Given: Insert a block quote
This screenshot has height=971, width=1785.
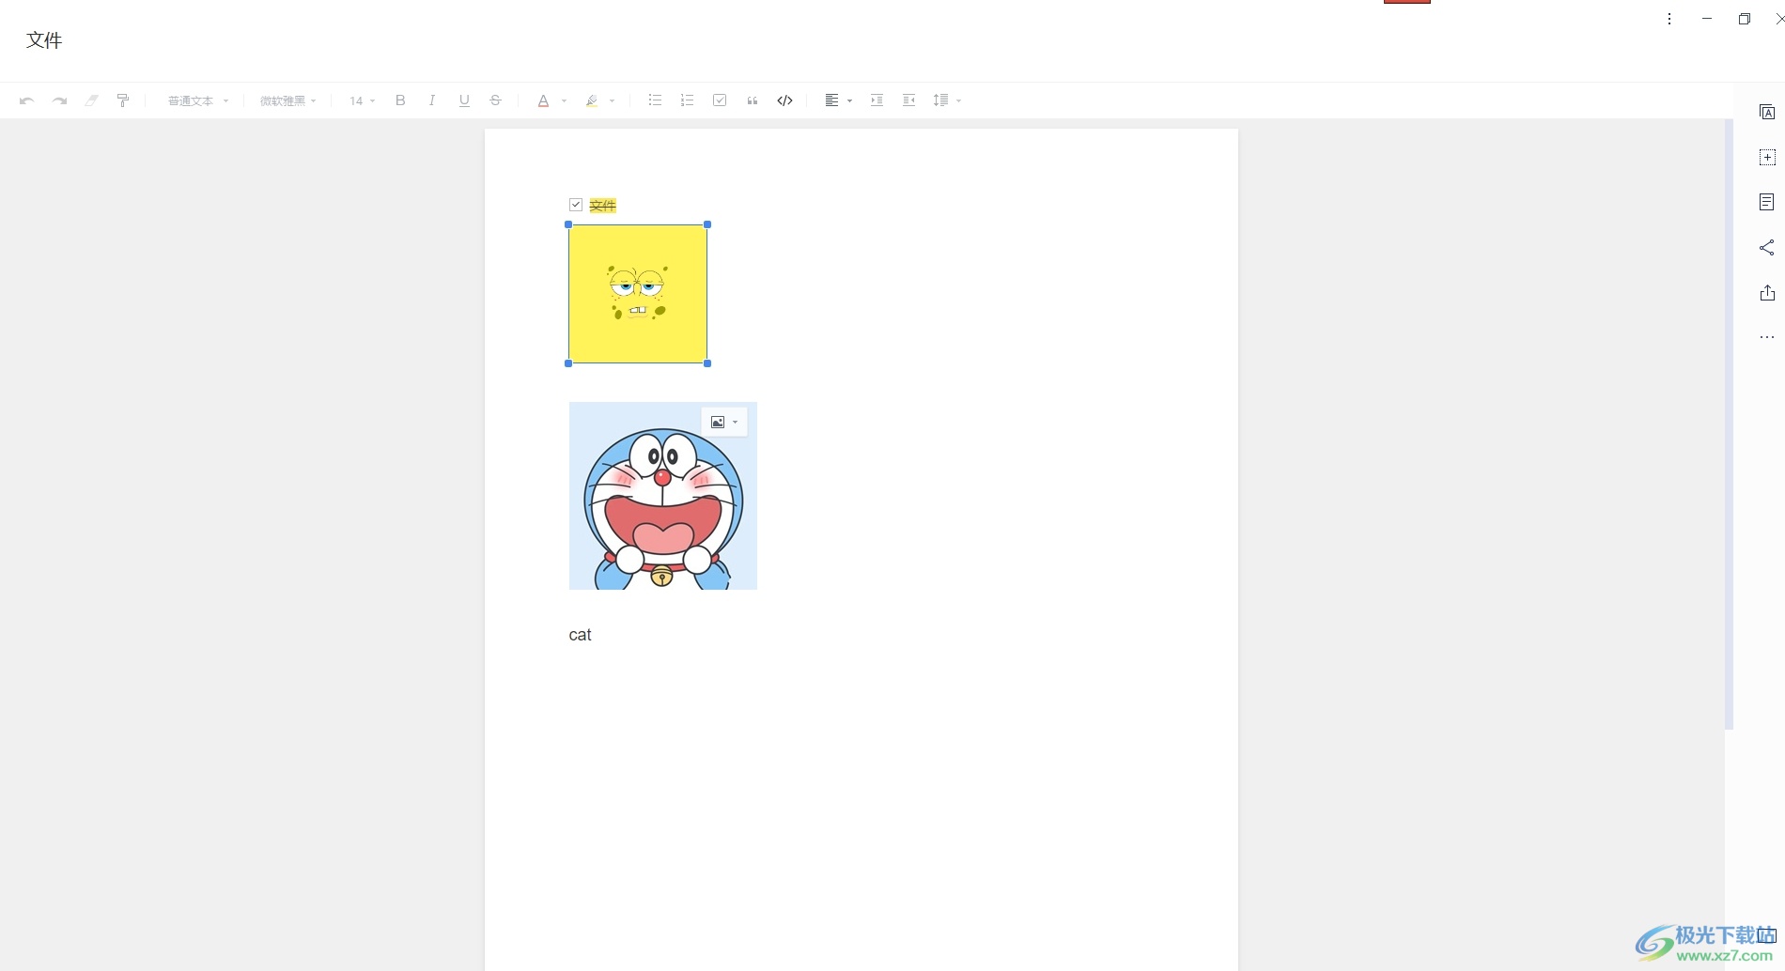Looking at the screenshot, I should (x=753, y=100).
